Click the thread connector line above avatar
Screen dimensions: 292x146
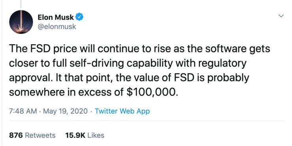point(21,4)
